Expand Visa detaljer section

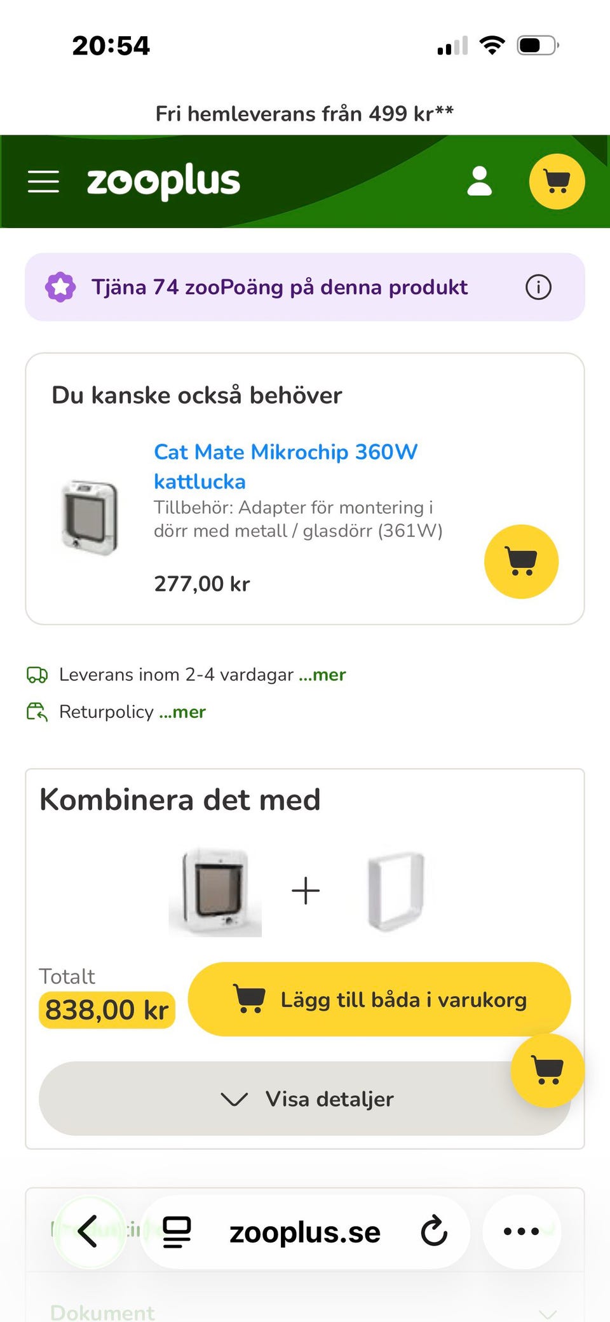(305, 1098)
